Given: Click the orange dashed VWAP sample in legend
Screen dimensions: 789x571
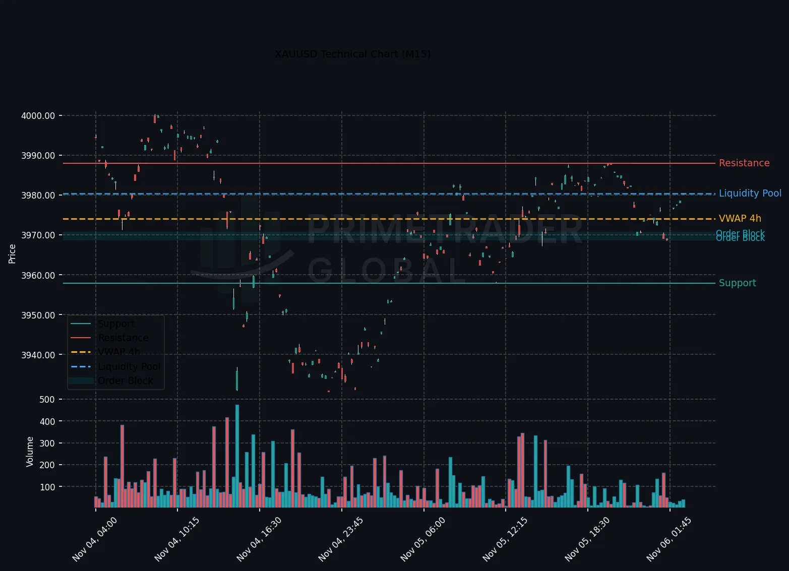Looking at the screenshot, I should click(81, 352).
